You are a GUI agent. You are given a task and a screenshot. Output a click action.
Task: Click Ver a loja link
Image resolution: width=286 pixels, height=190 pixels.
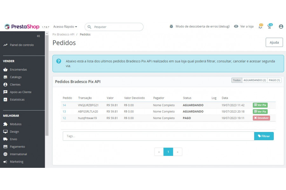(x=247, y=26)
